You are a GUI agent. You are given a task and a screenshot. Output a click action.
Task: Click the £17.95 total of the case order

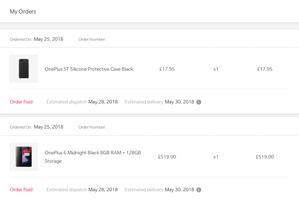tap(265, 69)
